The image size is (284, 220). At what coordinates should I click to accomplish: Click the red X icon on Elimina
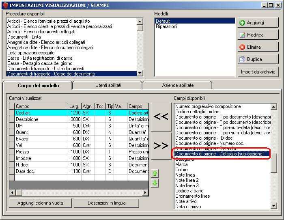242,47
